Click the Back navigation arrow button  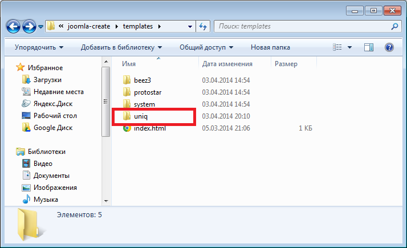coord(14,26)
